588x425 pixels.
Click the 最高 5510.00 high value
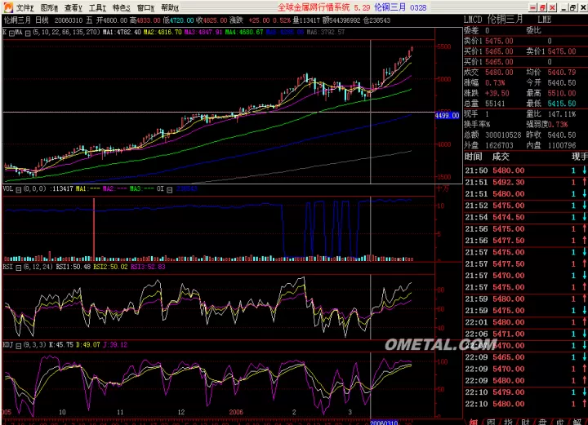pos(551,93)
